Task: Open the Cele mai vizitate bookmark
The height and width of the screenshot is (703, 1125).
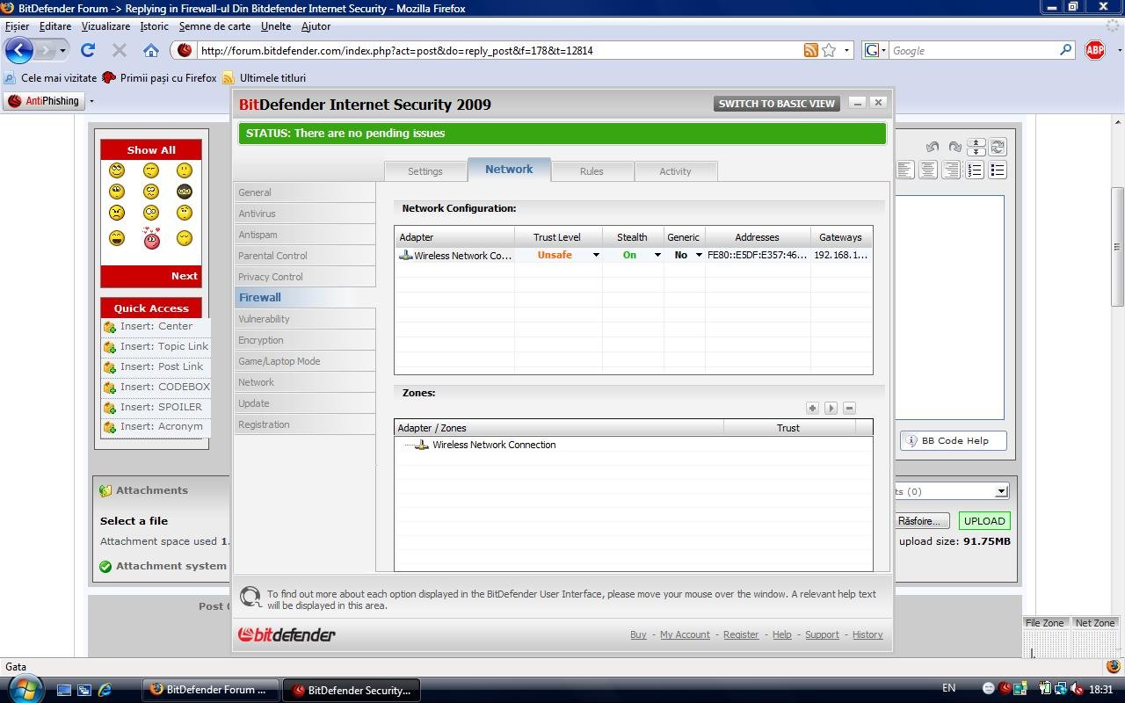Action: [x=50, y=78]
